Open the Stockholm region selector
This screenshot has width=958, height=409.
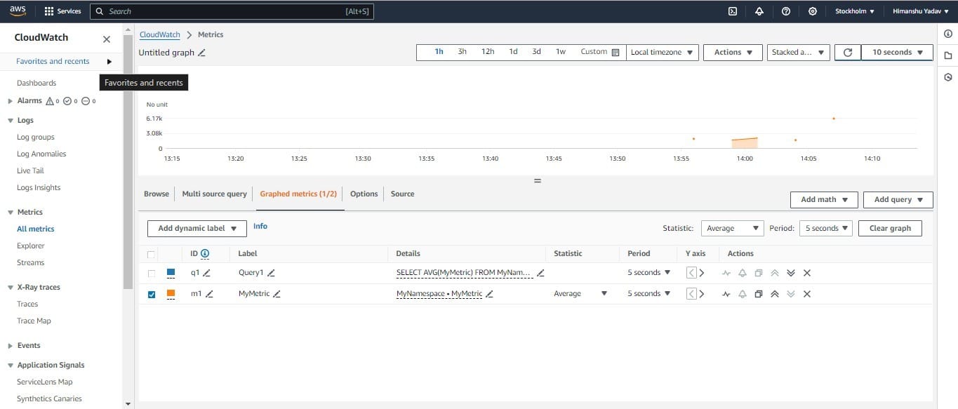click(x=854, y=11)
